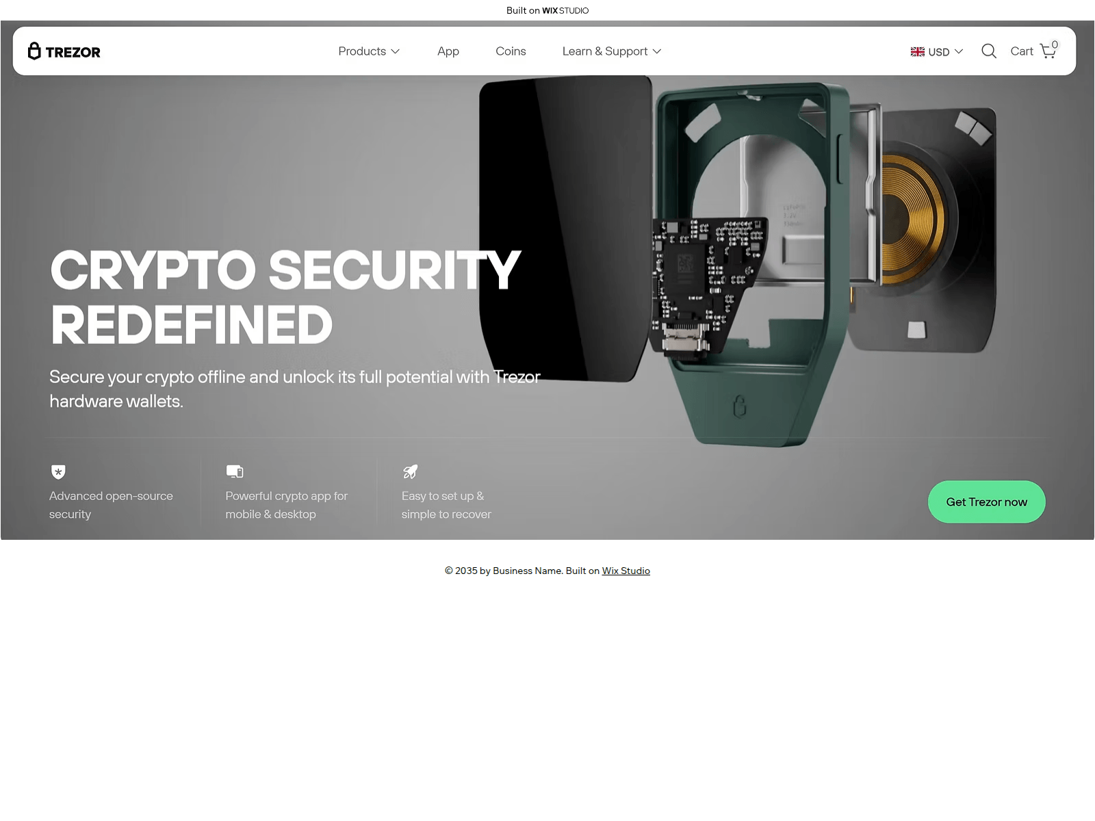The image size is (1095, 821).
Task: Expand the Learn & Support dropdown
Action: point(612,51)
